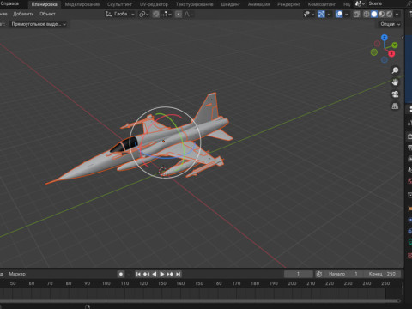Viewport: 412px width, 309px height.
Task: Click the Начало start frame field
Action: click(x=343, y=274)
